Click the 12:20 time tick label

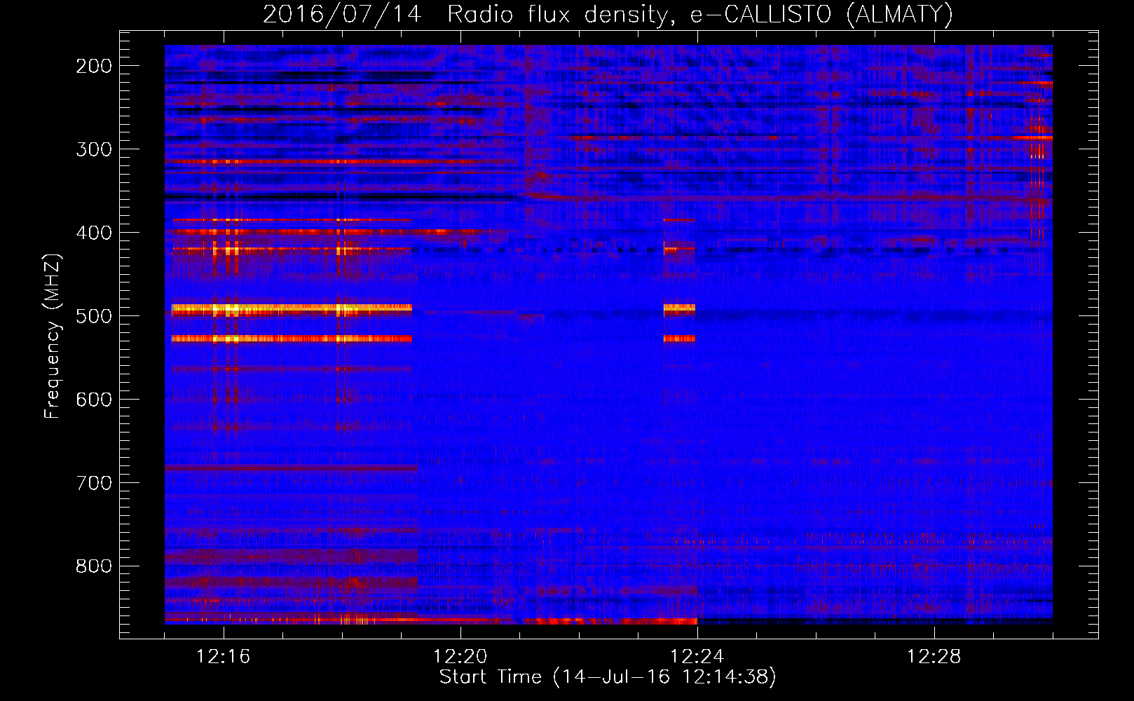coord(460,657)
